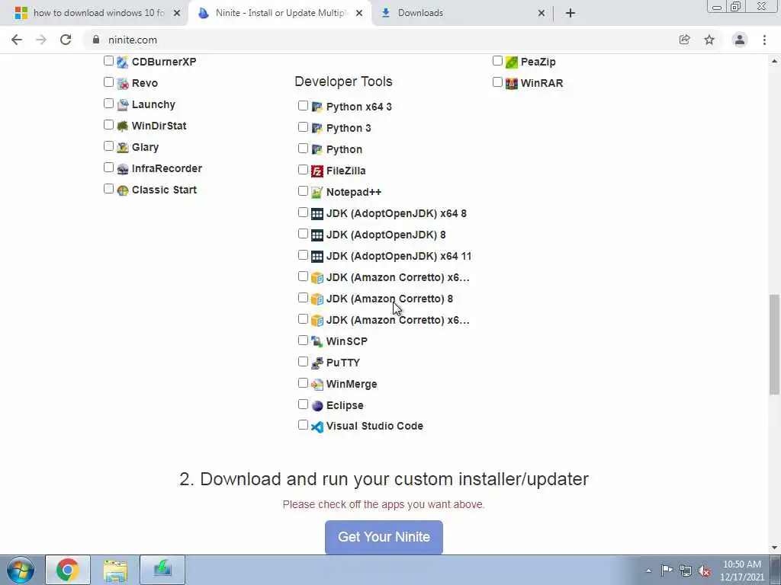Click the Developer Tools heading

pos(343,82)
